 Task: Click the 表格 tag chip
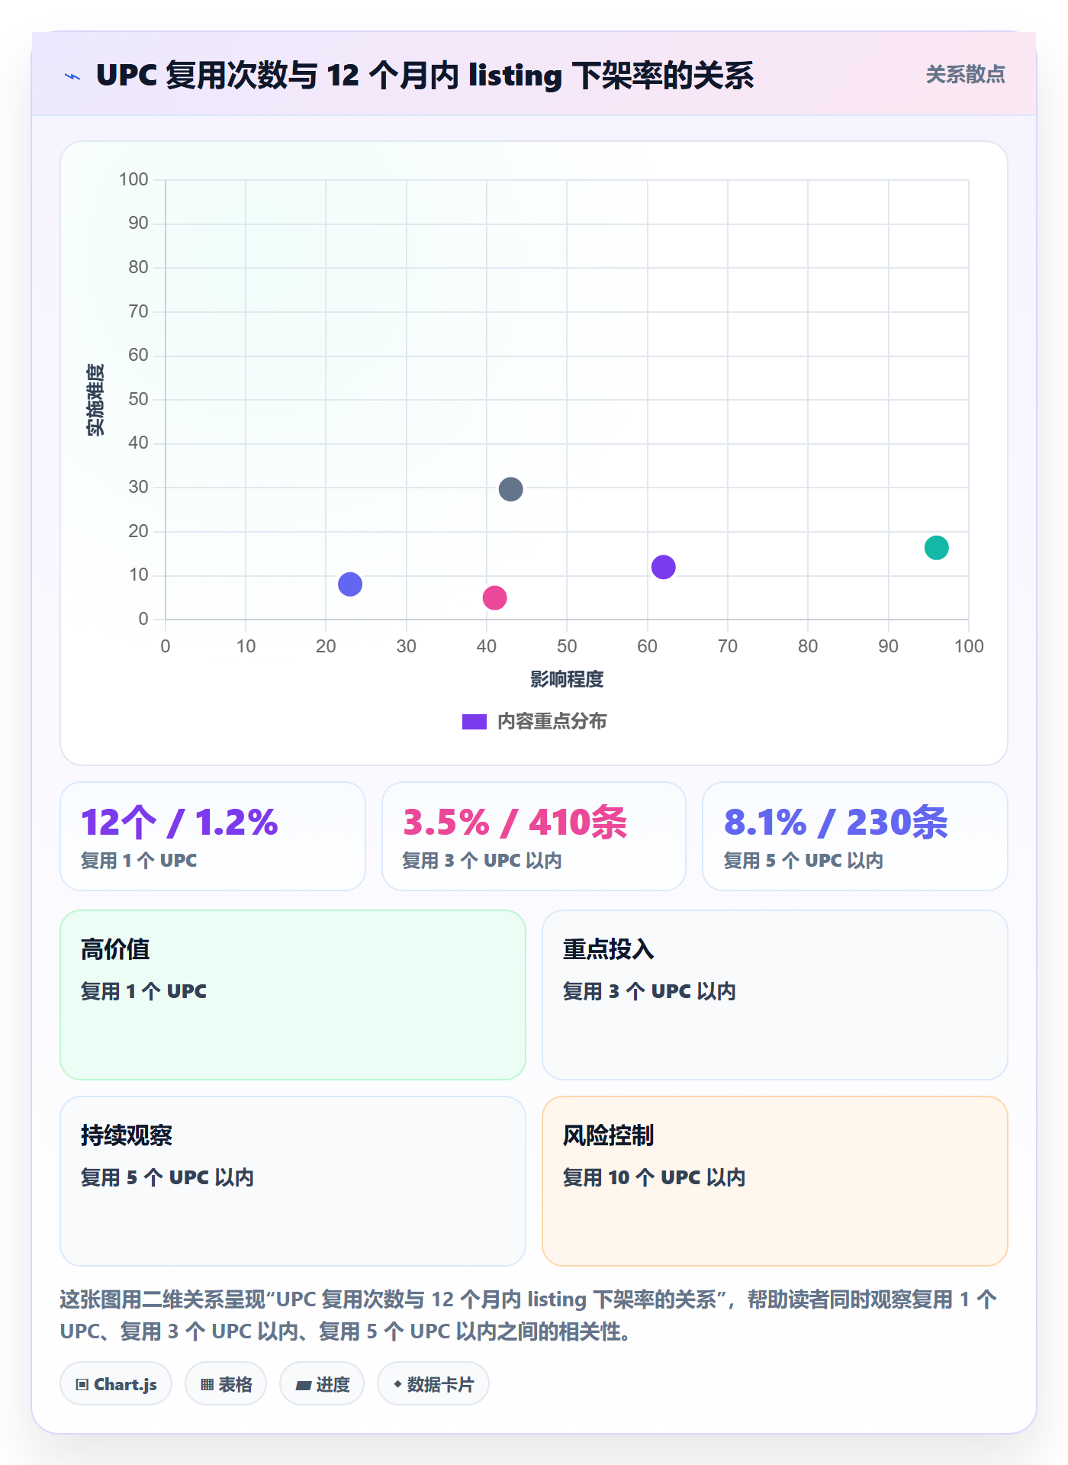point(226,1384)
